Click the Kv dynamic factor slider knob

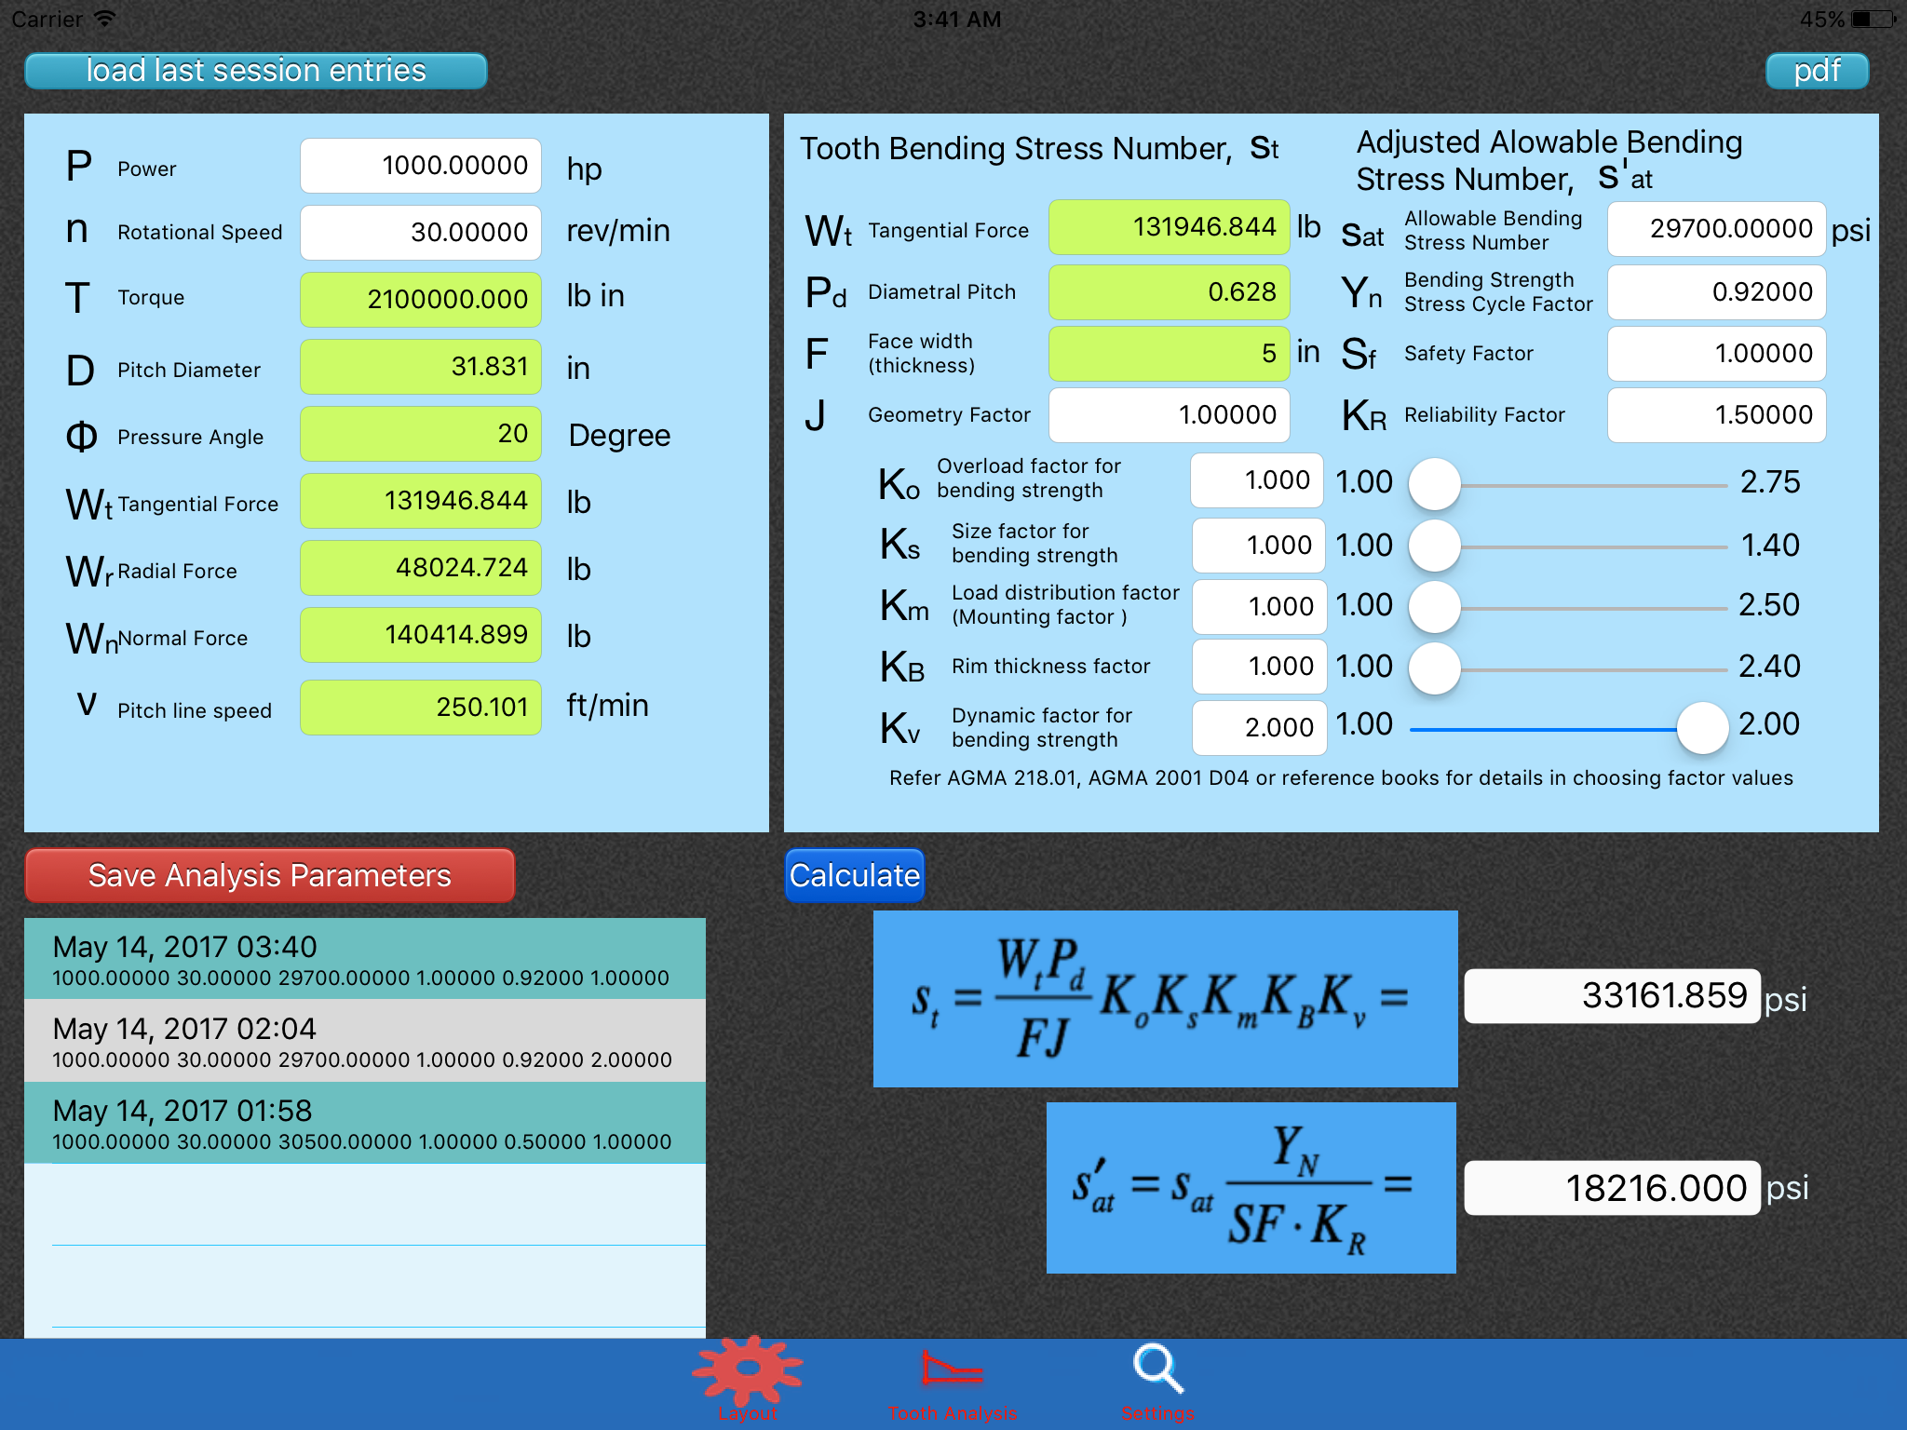pos(1702,728)
